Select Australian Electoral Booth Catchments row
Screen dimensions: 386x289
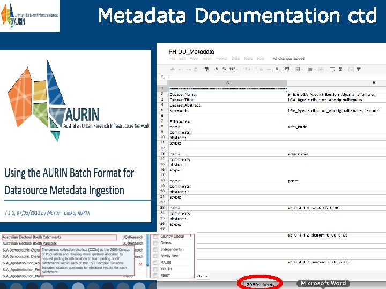(x=60, y=237)
